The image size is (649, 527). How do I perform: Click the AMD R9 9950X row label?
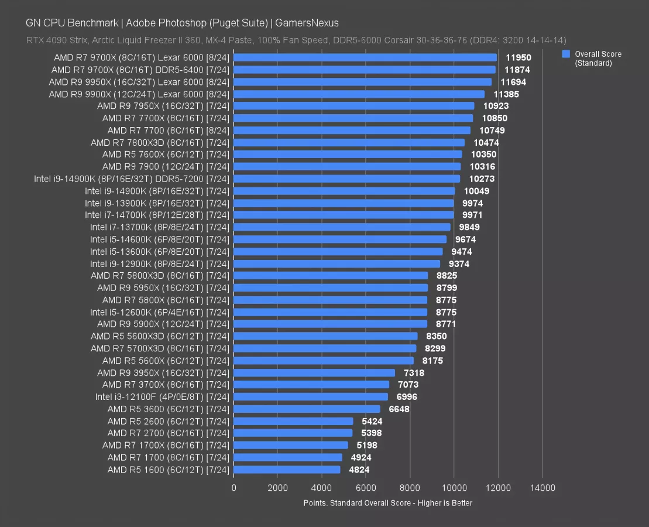coord(139,82)
